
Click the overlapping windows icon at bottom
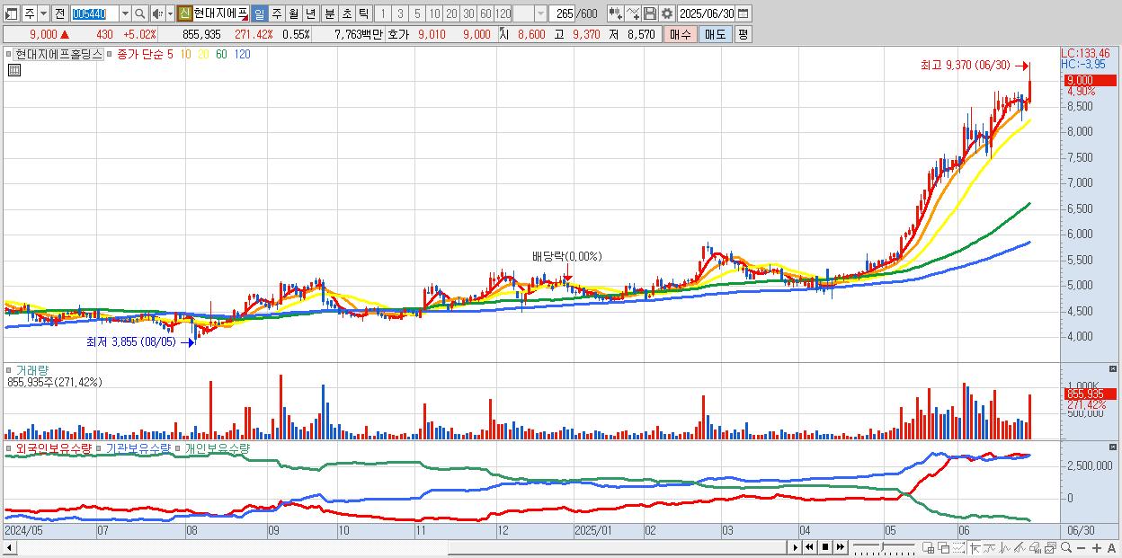(x=944, y=547)
